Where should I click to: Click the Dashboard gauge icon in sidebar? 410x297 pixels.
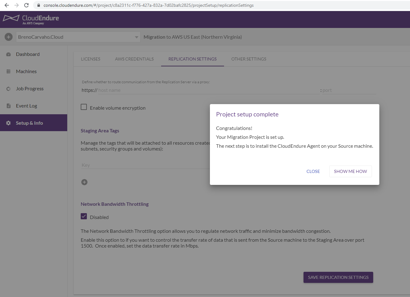coord(9,54)
